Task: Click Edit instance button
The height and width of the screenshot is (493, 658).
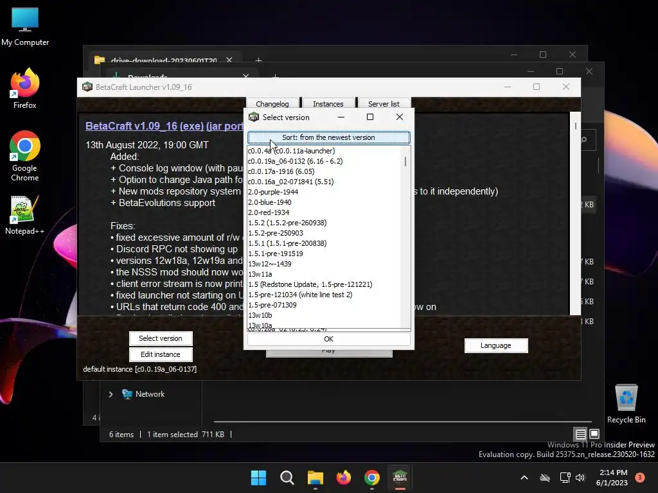Action: [x=160, y=354]
